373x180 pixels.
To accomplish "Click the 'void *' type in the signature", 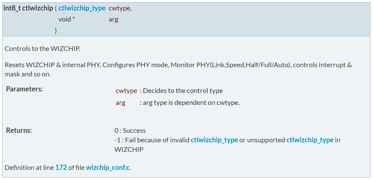I will (x=67, y=19).
